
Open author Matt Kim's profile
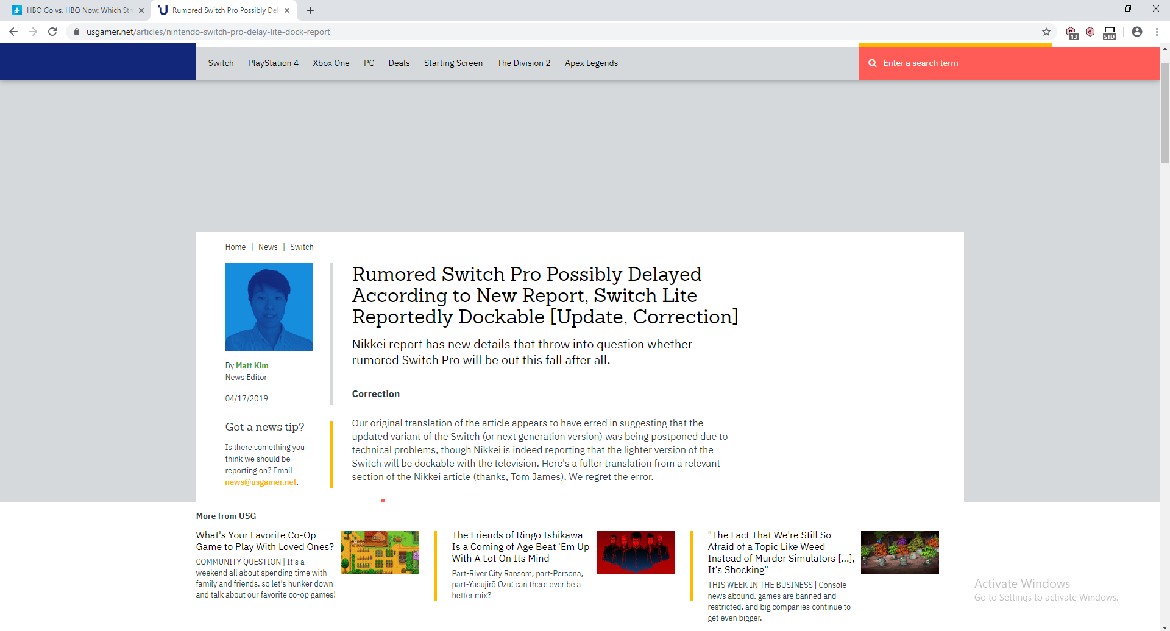tap(252, 365)
